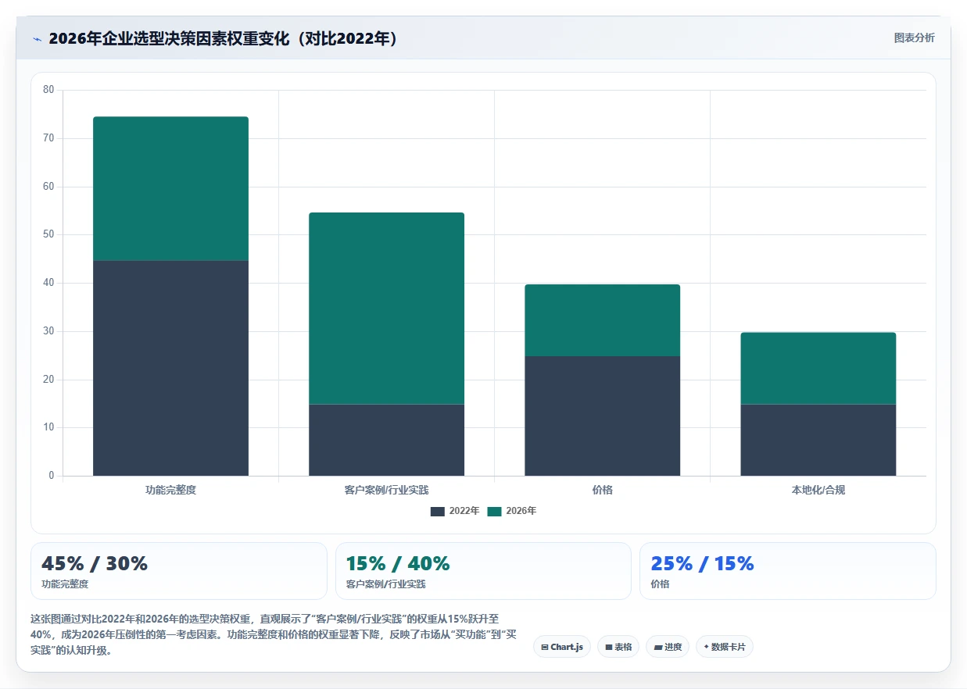The width and height of the screenshot is (967, 689).
Task: Click the Chart.js tag chip
Action: click(x=562, y=647)
